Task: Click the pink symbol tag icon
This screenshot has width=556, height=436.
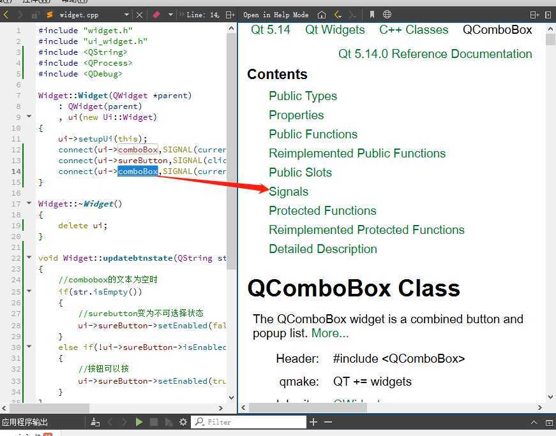Action: pos(156,15)
